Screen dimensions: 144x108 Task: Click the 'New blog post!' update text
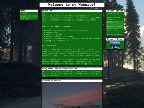point(114,35)
